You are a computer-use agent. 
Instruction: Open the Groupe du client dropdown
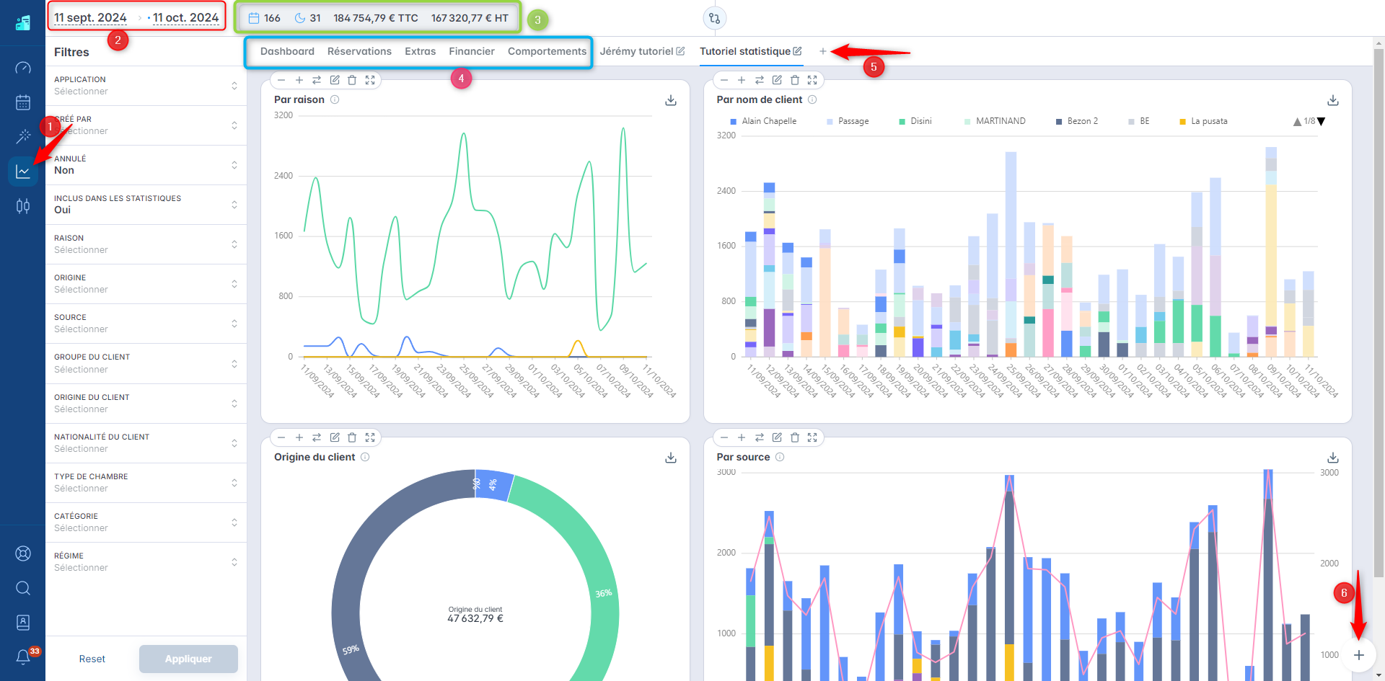pyautogui.click(x=146, y=363)
